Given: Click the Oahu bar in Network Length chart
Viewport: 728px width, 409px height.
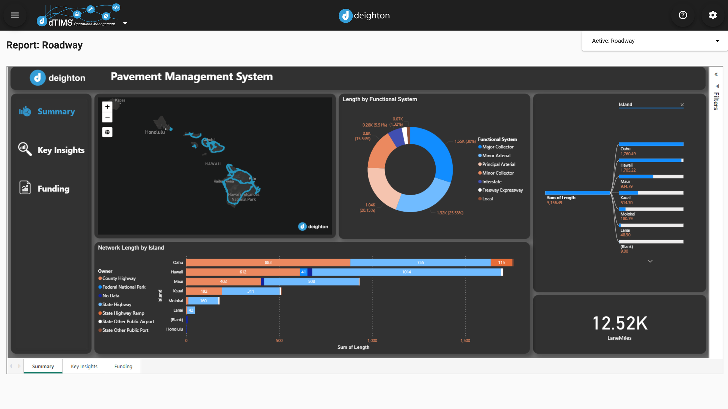Looking at the screenshot, I should (x=268, y=262).
